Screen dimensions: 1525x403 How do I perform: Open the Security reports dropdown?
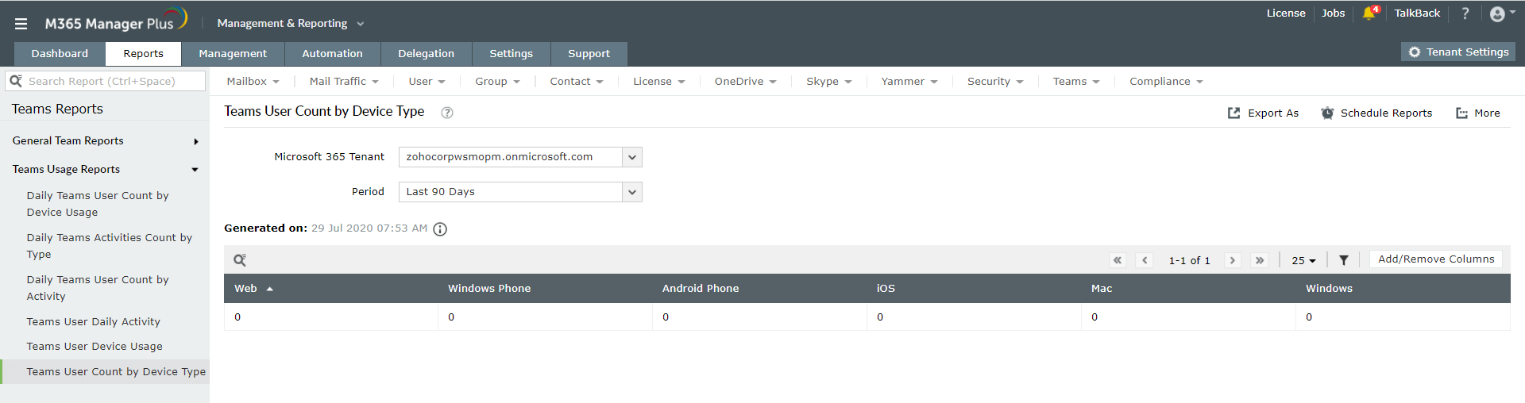tap(995, 82)
